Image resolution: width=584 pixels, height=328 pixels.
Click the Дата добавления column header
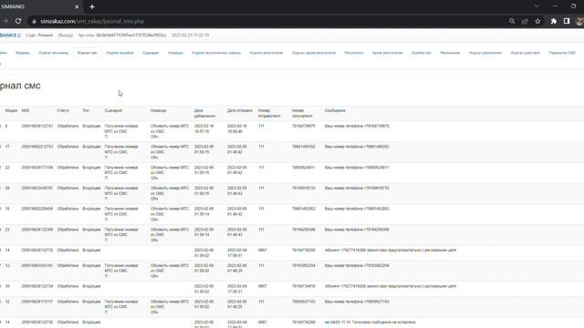204,113
